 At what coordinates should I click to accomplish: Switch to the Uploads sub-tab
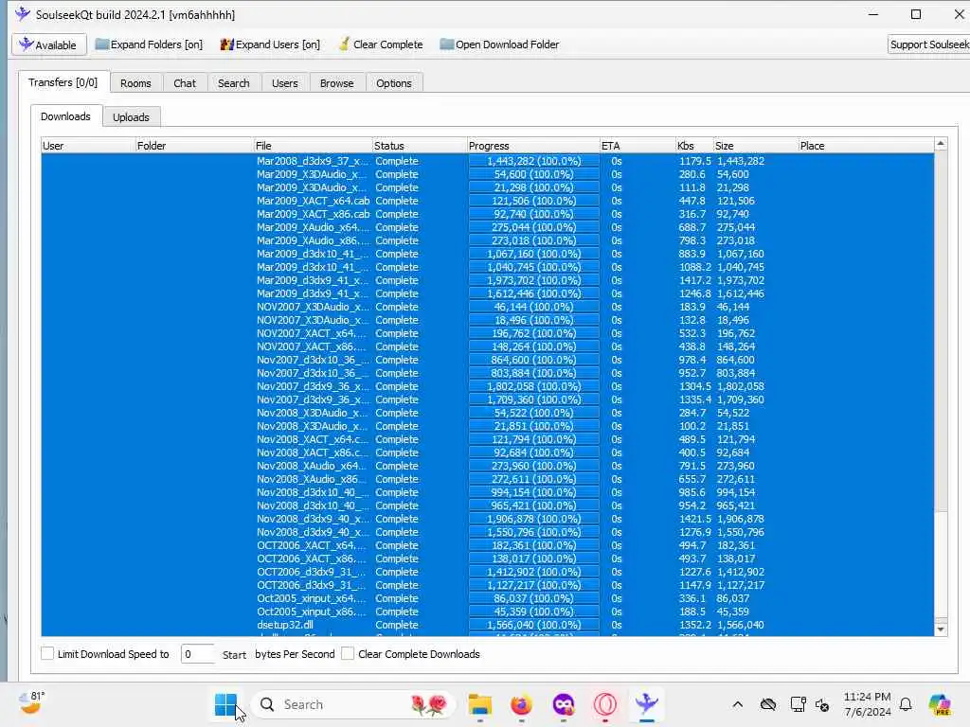(131, 116)
